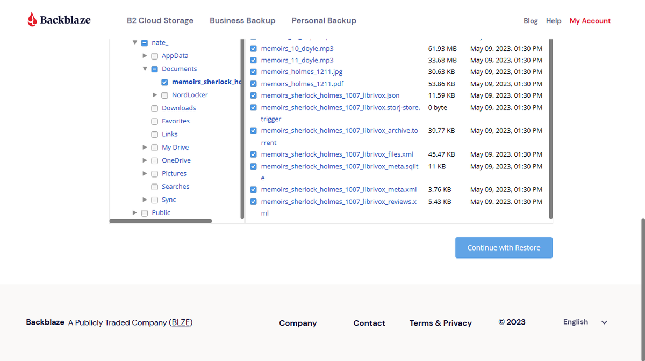Open the B2 Cloud Storage menu

click(160, 20)
